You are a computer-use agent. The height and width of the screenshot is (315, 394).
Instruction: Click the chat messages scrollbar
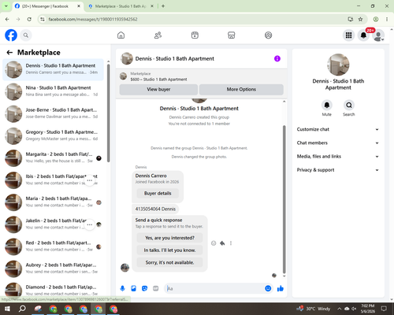click(x=284, y=199)
